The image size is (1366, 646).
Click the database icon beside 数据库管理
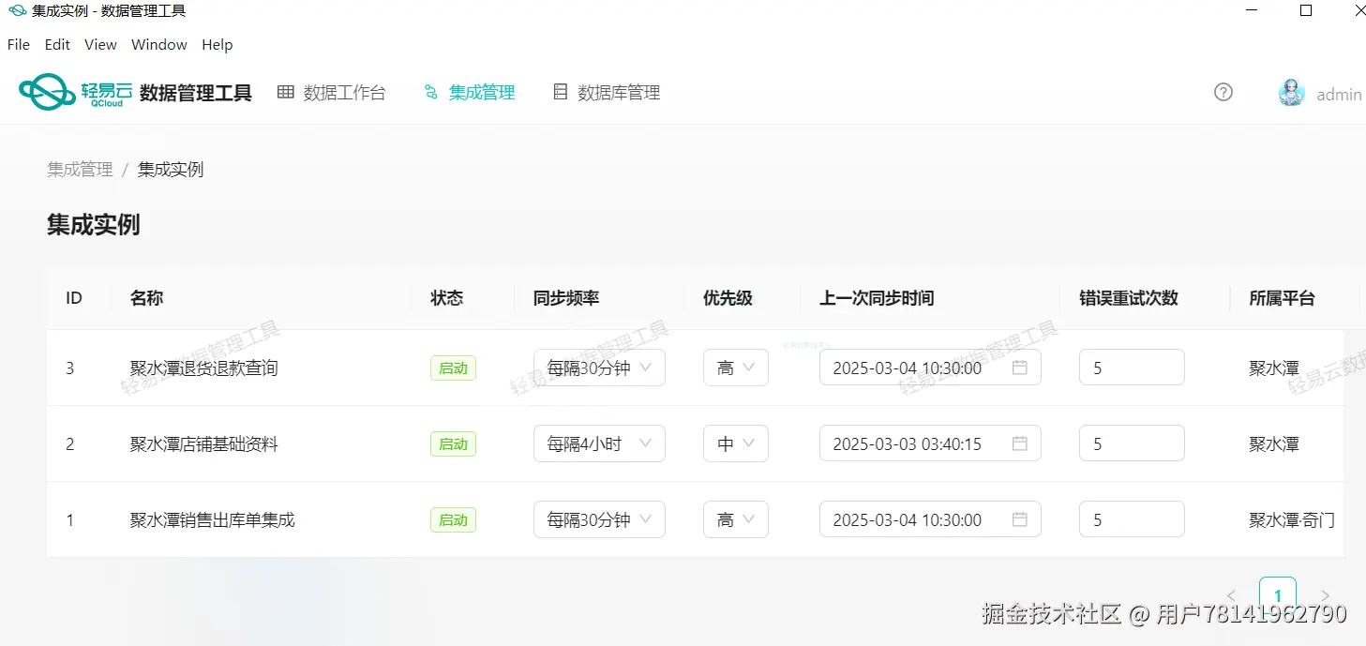560,91
